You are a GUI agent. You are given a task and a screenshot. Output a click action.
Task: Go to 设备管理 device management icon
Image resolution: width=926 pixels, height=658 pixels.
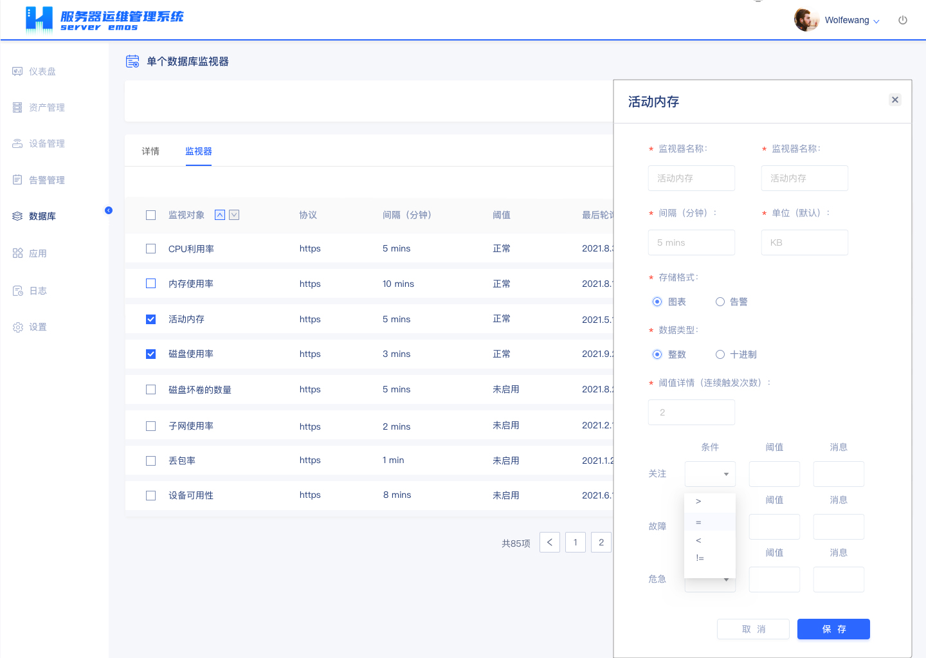pyautogui.click(x=18, y=143)
